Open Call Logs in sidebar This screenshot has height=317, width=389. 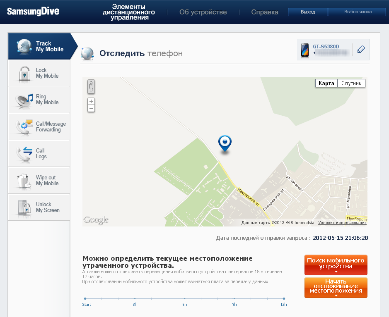coord(39,153)
